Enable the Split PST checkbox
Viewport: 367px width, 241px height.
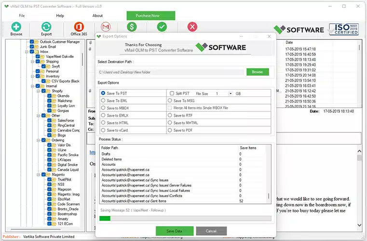(172, 93)
